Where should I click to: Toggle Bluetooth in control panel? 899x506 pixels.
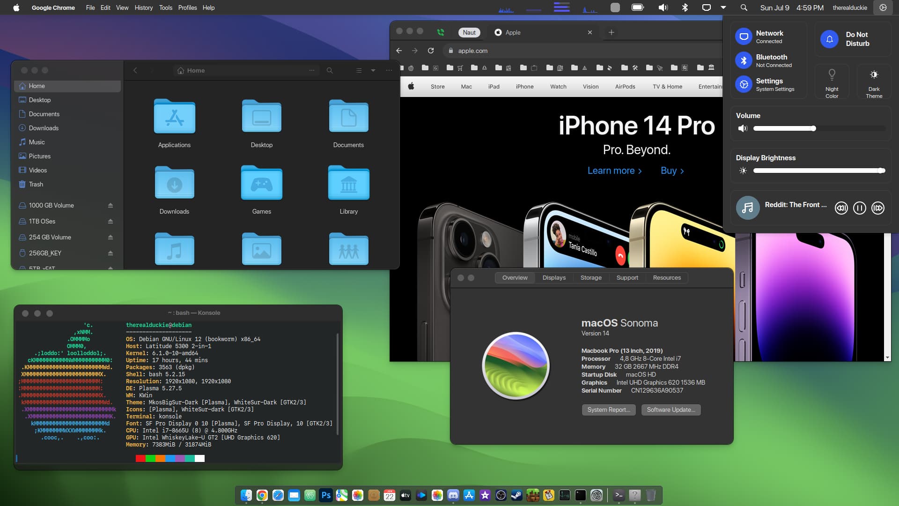(744, 60)
